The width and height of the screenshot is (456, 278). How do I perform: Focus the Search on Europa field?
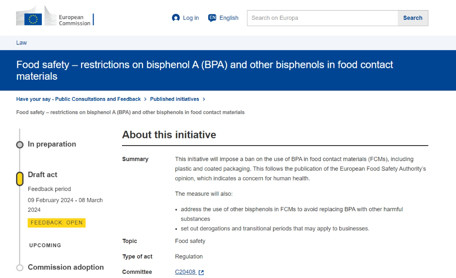click(x=322, y=18)
